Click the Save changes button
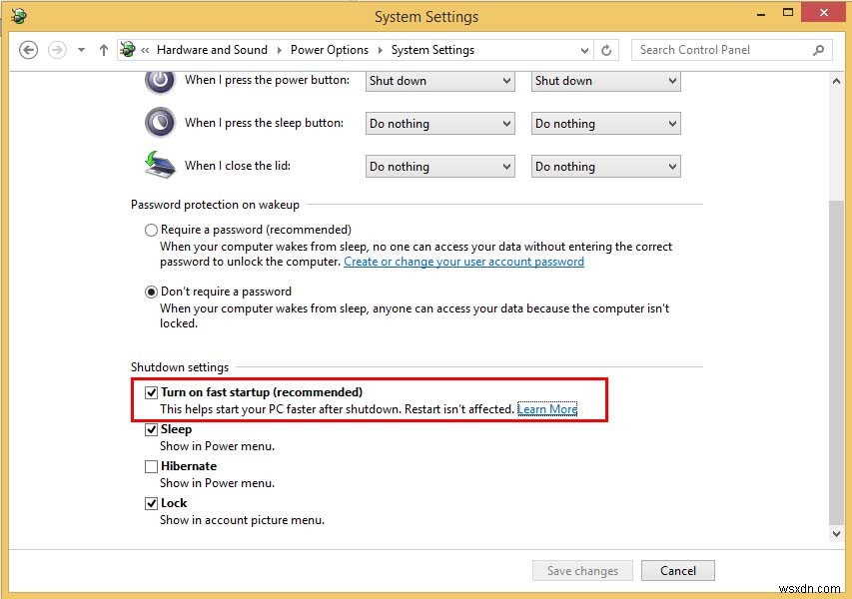 tap(582, 570)
